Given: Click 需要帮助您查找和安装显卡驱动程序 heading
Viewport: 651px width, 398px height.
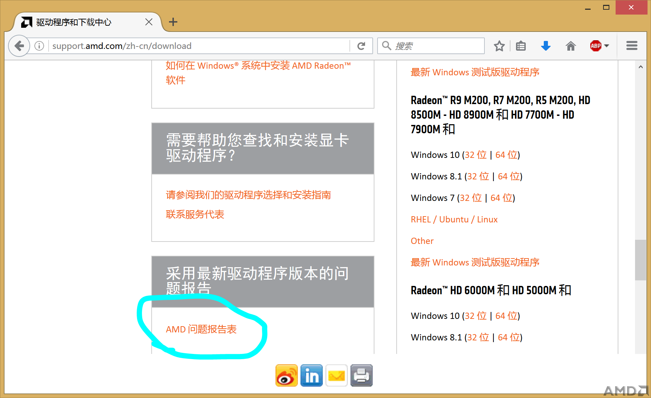Looking at the screenshot, I should coord(257,148).
